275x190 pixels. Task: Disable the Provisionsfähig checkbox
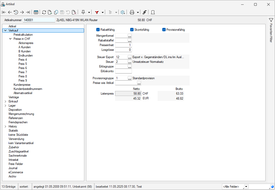[x=164, y=30]
